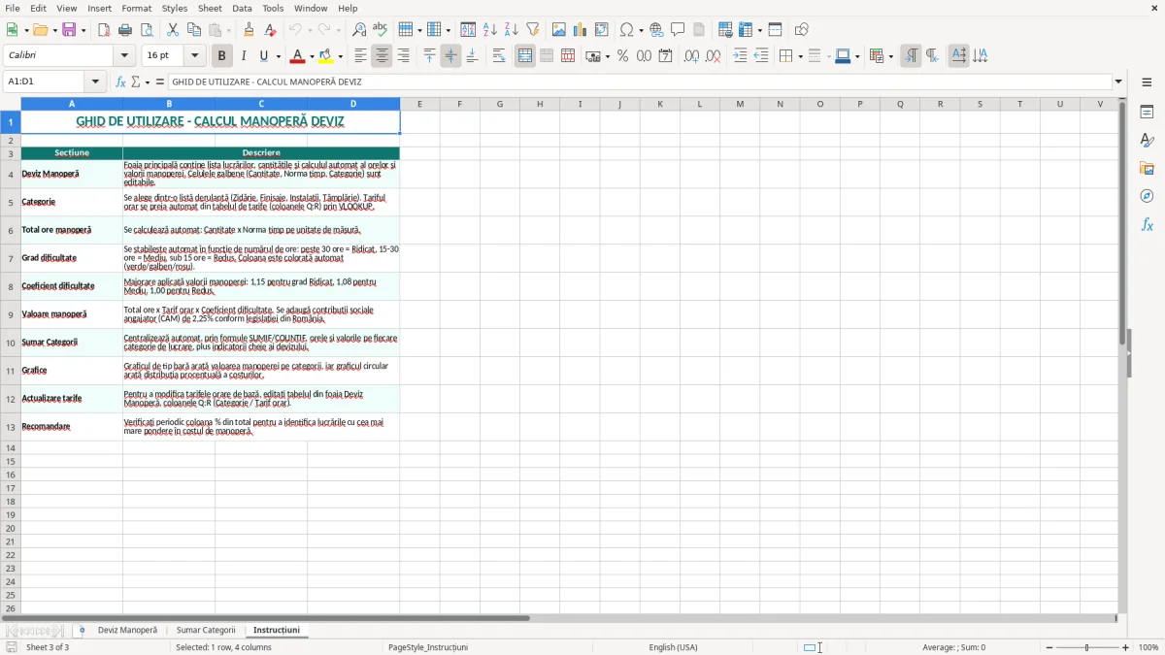Toggle Align Left button
This screenshot has height=655, width=1165.
360,56
